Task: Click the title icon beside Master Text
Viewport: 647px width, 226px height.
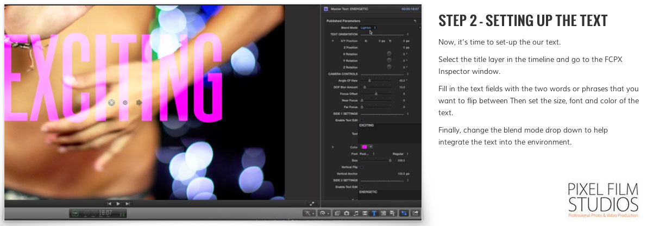Action: 326,9
